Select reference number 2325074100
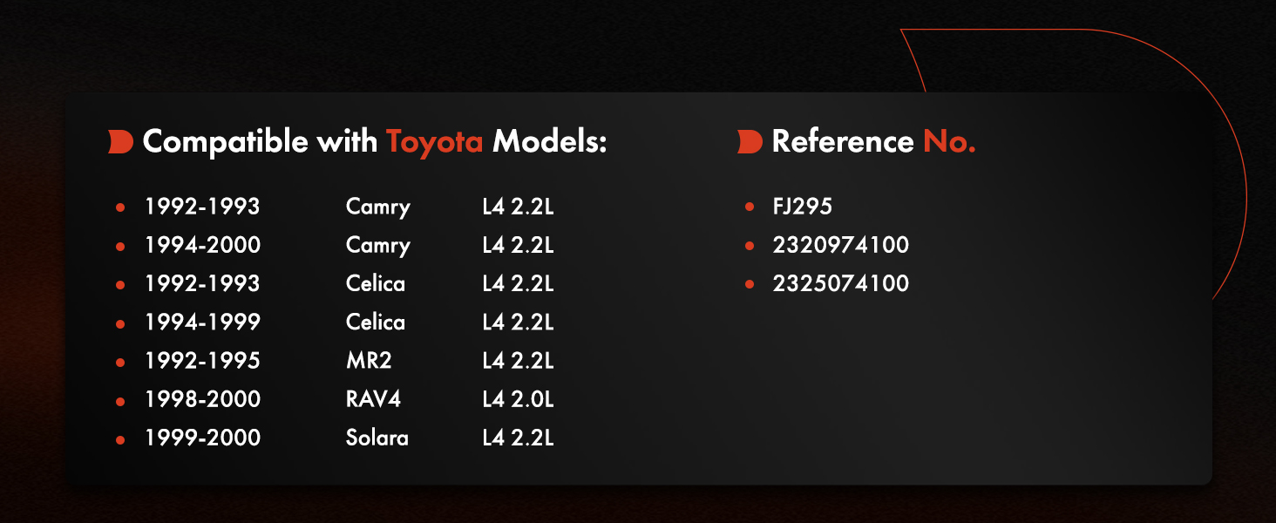Screen dimensions: 1276x523 (840, 283)
